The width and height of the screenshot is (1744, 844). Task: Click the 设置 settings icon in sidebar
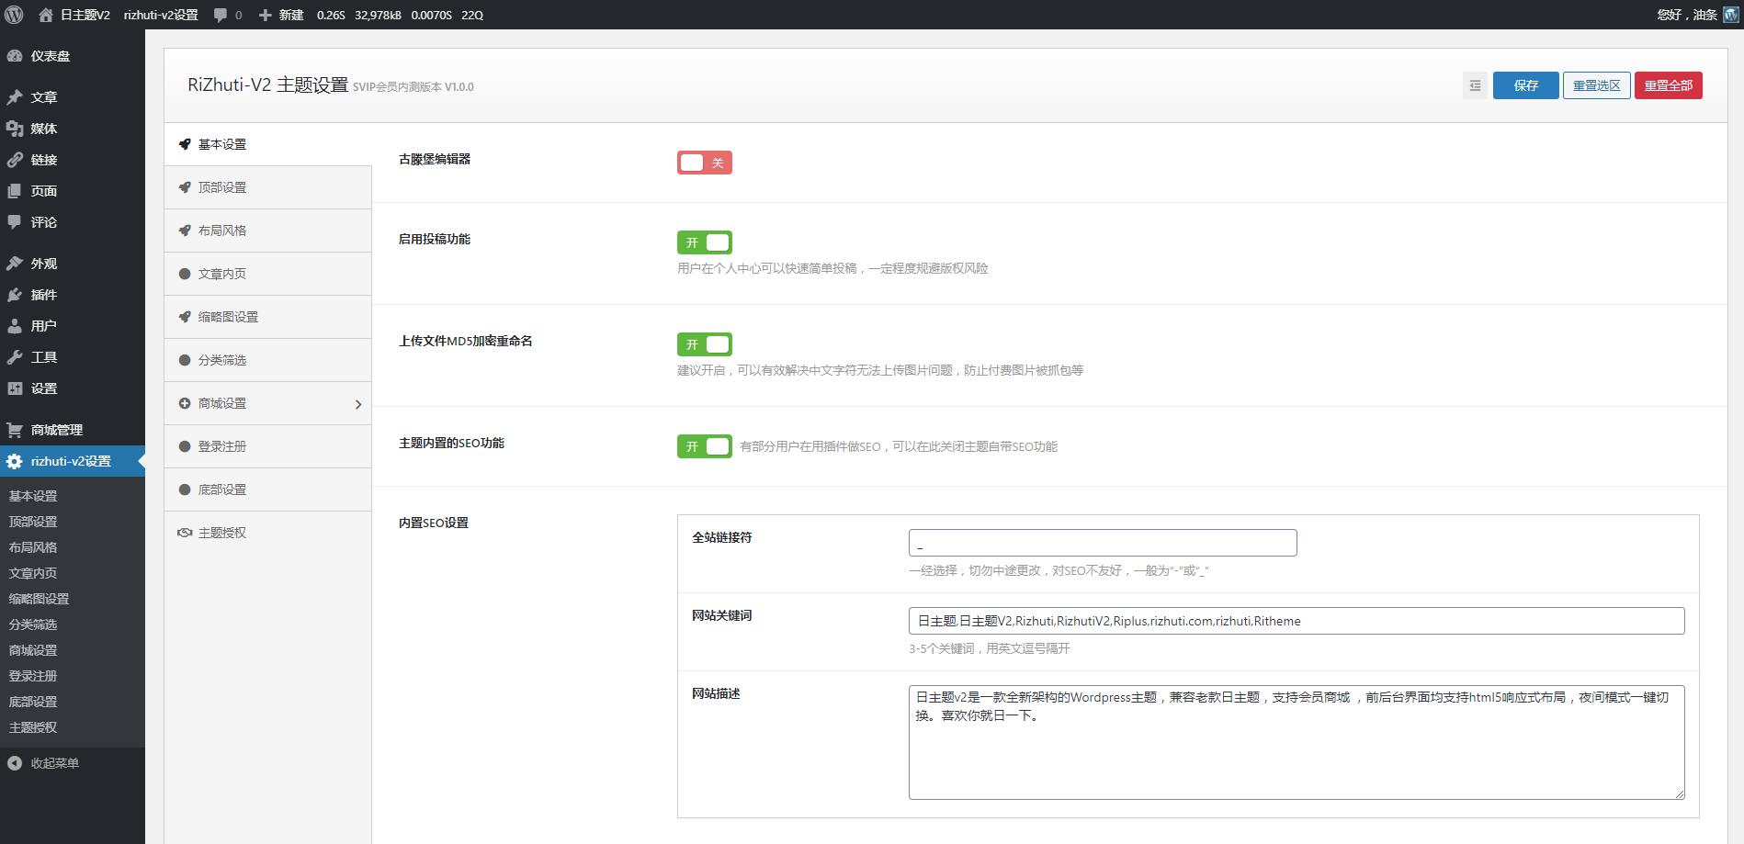click(14, 388)
